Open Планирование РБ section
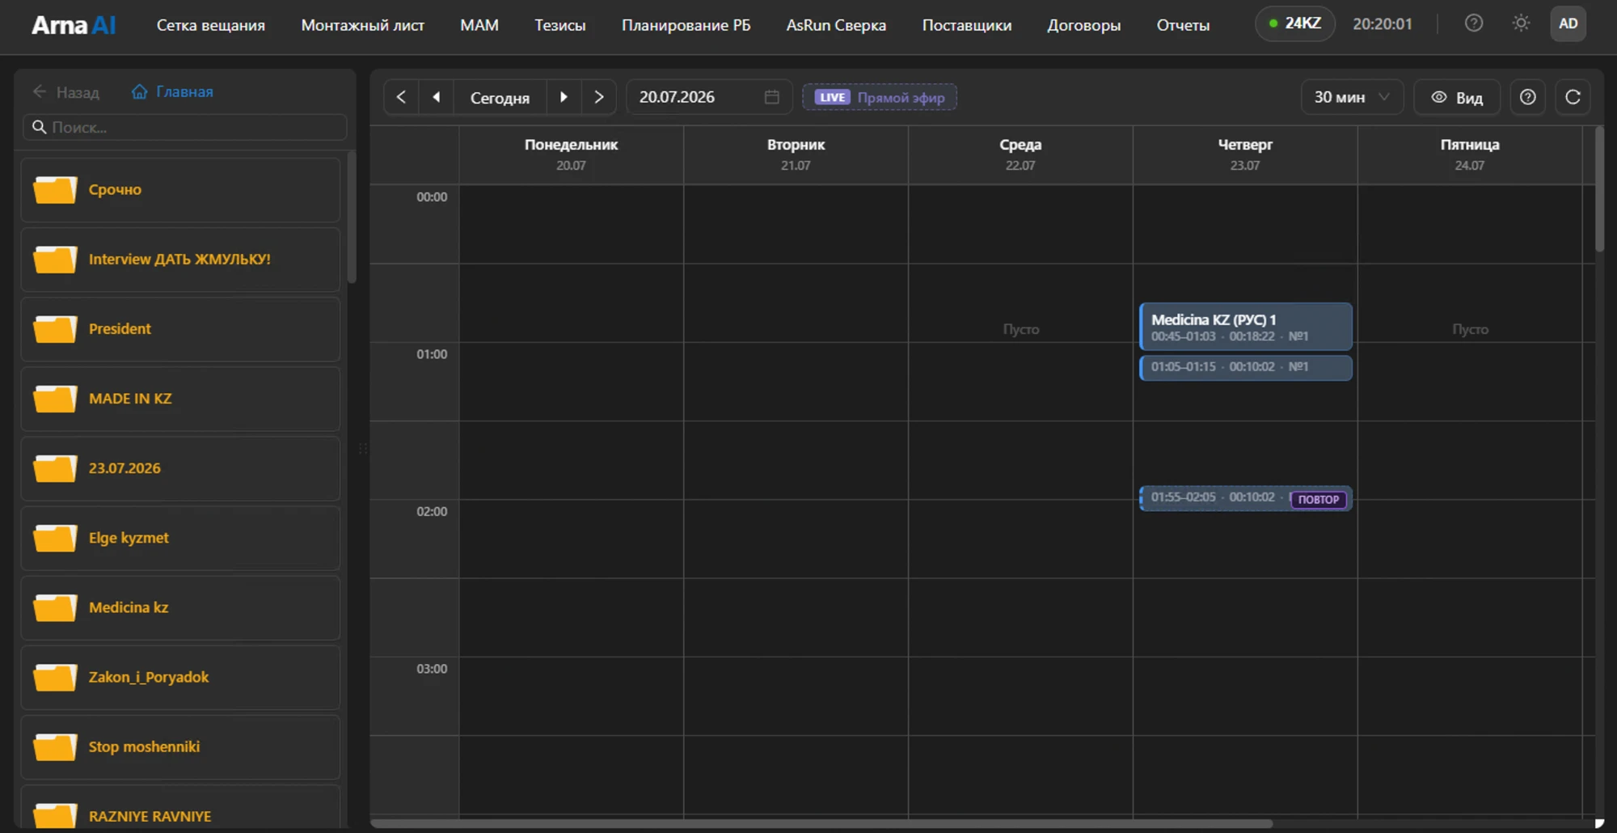Screen dimensions: 1617x833 686,25
